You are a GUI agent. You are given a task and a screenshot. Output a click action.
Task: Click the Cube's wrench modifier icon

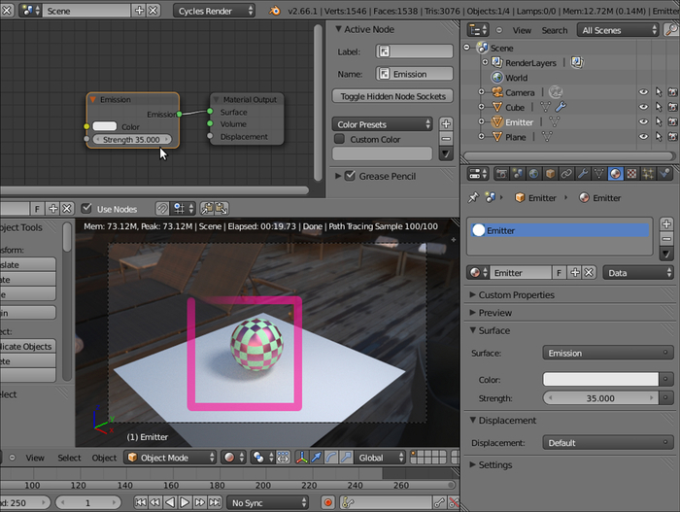[561, 107]
